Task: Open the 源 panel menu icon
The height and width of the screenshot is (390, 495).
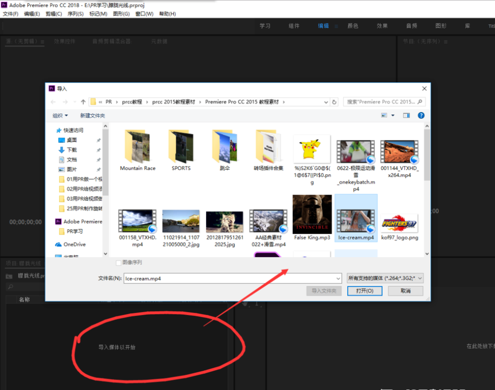Action: (x=41, y=43)
